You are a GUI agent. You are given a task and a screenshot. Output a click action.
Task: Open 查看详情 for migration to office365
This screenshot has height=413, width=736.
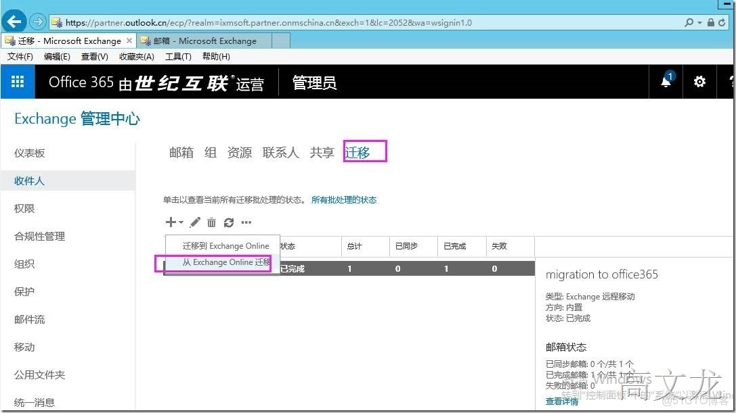coord(561,400)
